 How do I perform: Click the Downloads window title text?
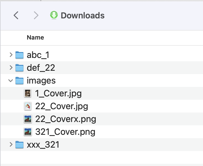pyautogui.click(x=83, y=15)
